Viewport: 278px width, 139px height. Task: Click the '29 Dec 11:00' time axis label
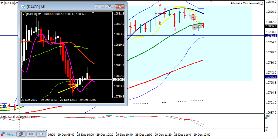click(144, 135)
